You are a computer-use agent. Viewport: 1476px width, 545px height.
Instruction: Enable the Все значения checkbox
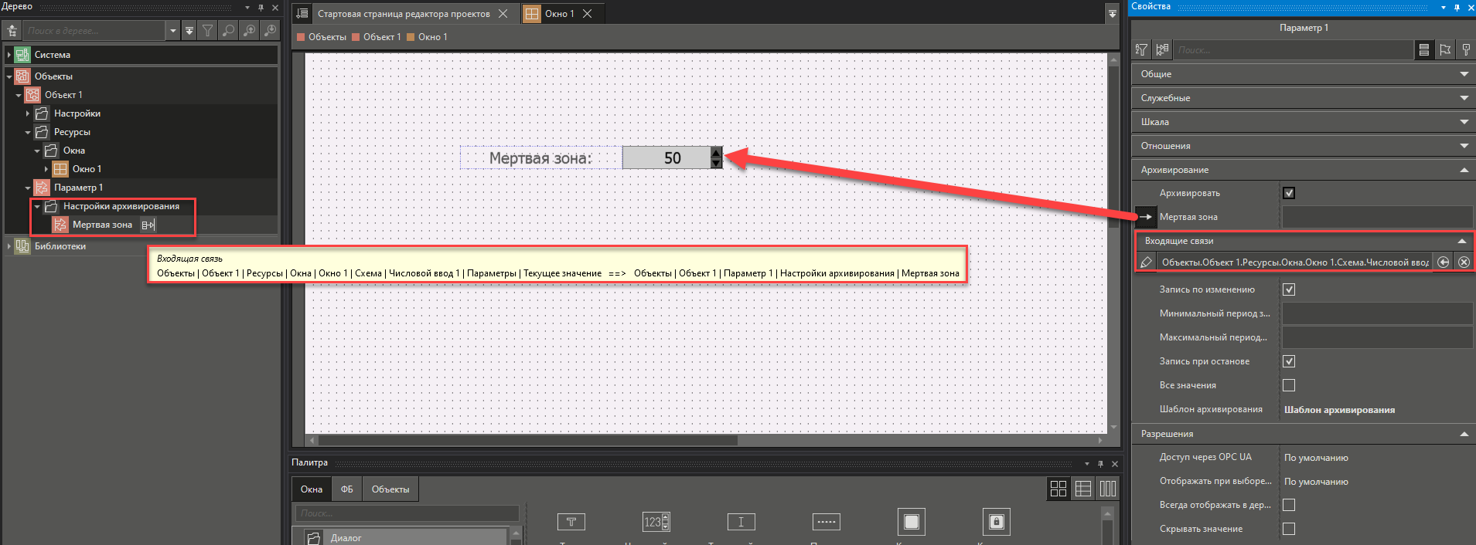pyautogui.click(x=1289, y=385)
